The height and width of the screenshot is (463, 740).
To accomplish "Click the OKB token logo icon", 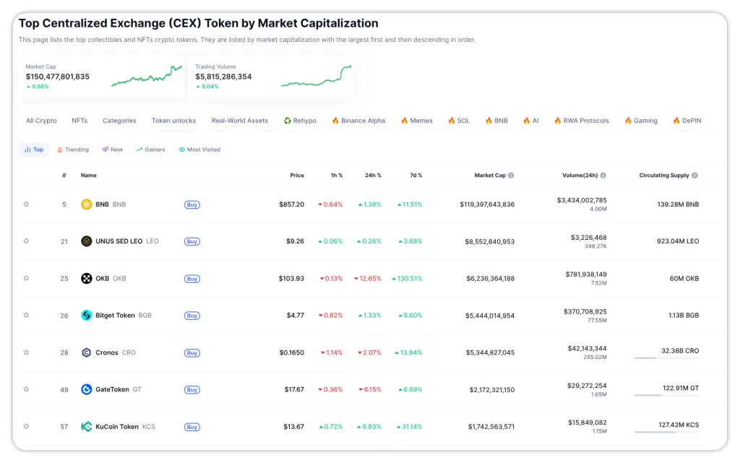I will pos(86,279).
